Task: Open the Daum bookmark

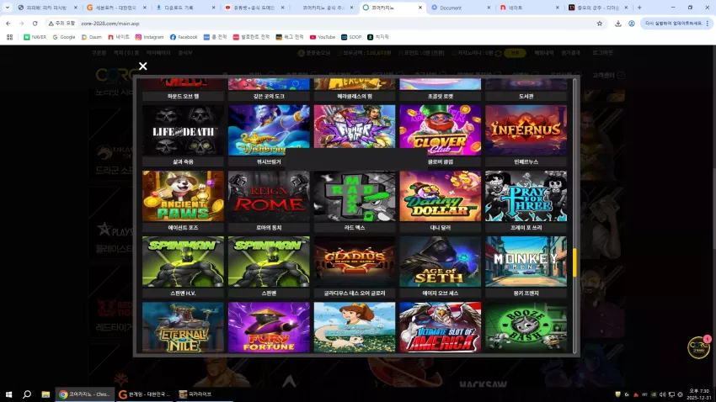Action: pos(91,37)
